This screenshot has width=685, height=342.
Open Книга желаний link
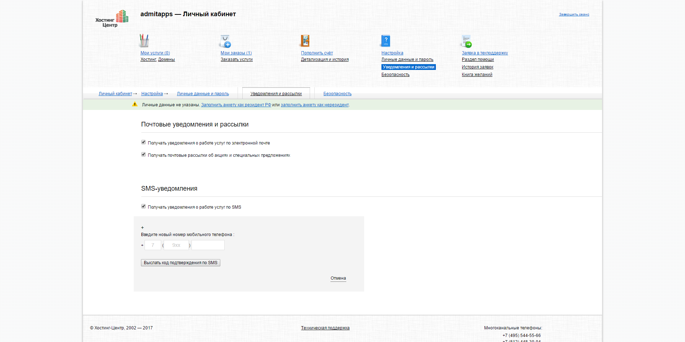pos(477,75)
